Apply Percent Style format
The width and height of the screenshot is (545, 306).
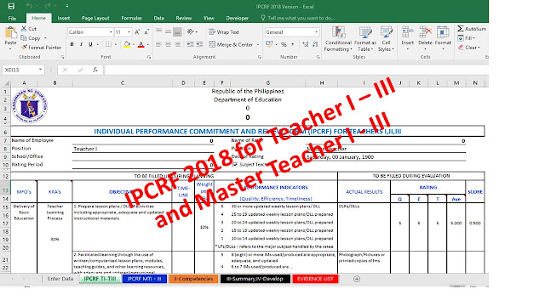[284, 44]
